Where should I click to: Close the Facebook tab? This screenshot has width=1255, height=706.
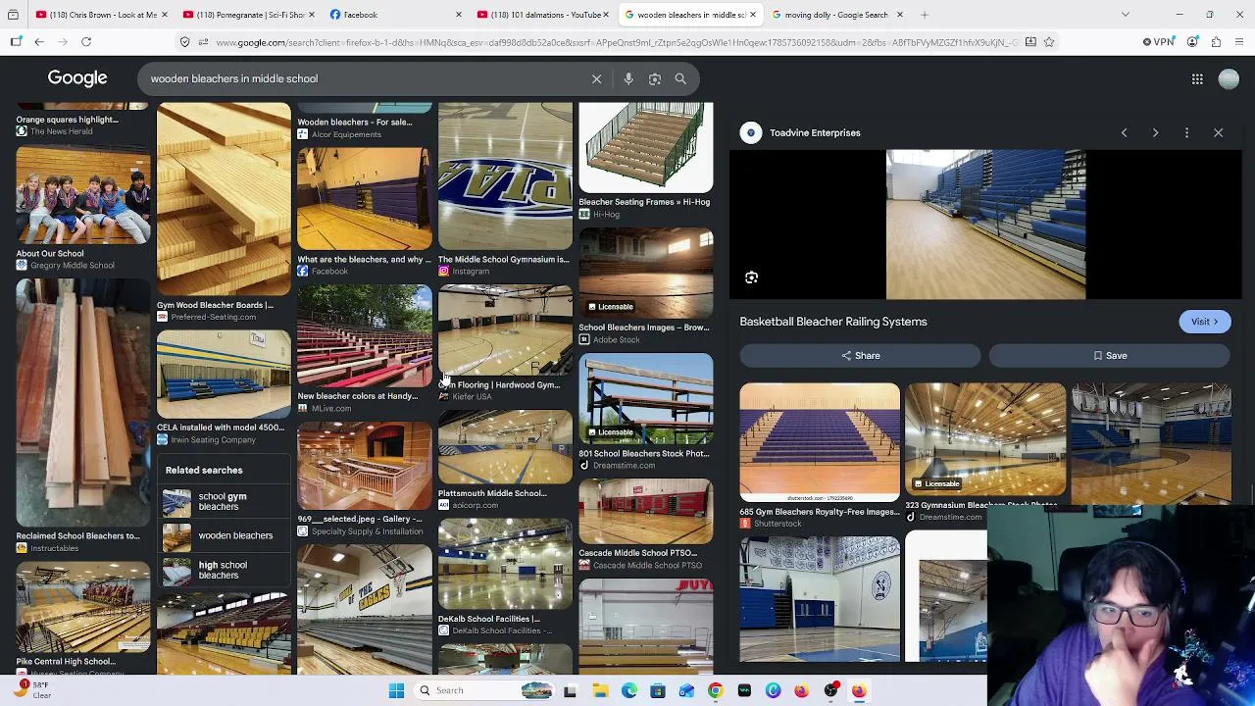[458, 15]
